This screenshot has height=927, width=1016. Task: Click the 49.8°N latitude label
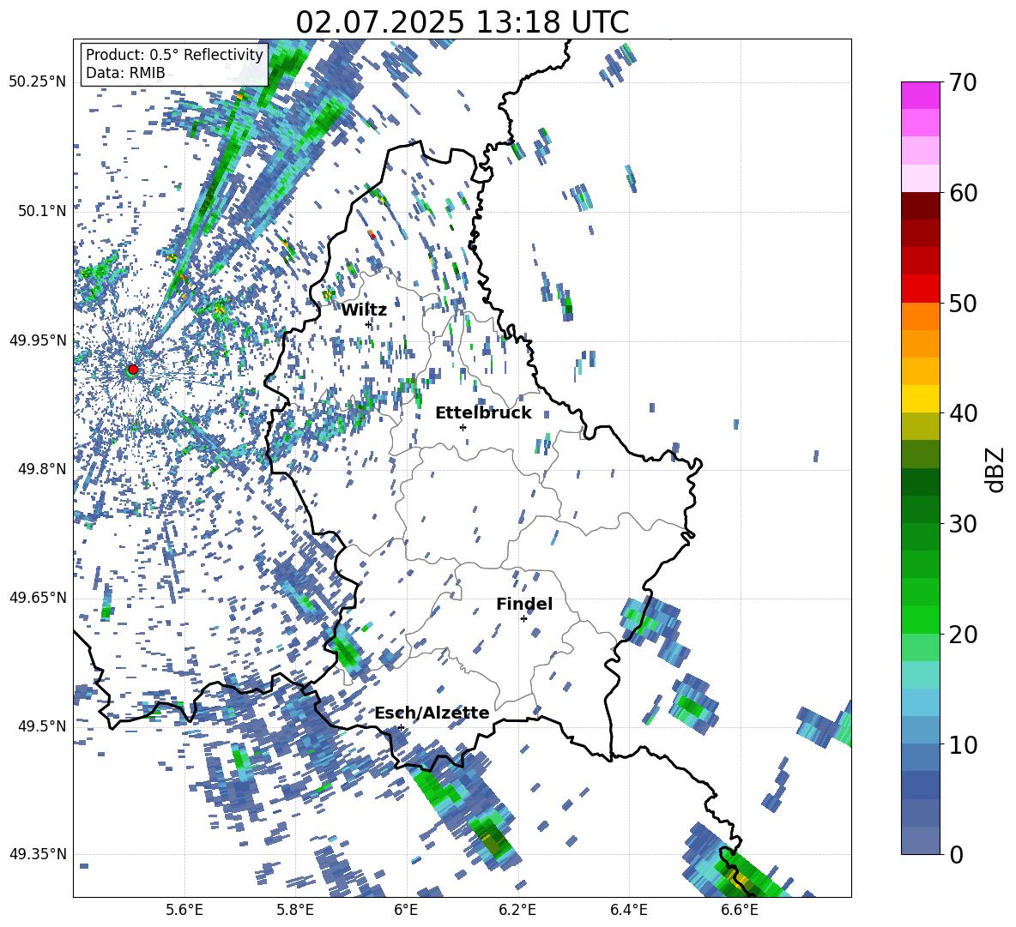(43, 469)
